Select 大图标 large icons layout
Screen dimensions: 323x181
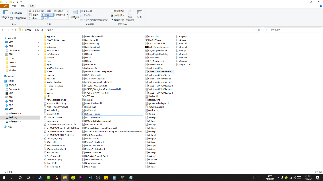46,11
